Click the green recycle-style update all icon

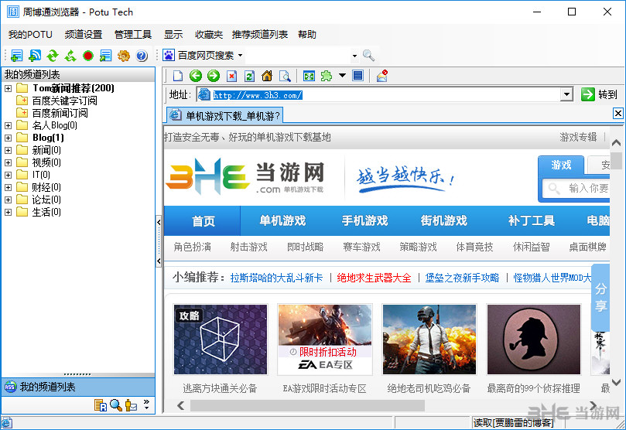[70, 56]
